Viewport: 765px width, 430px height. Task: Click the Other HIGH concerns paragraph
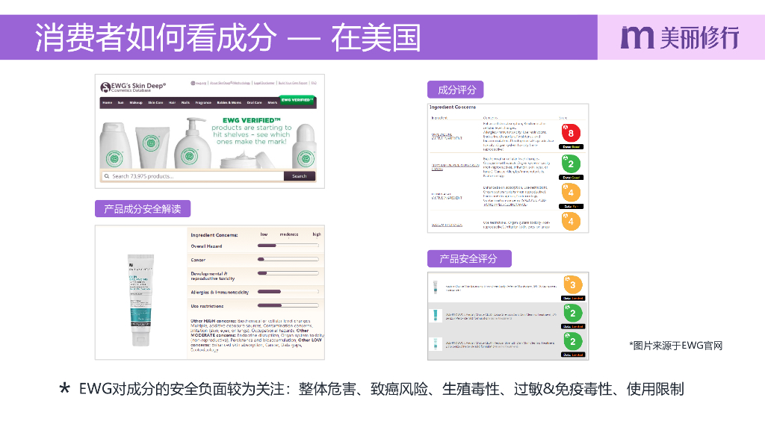coord(257,335)
